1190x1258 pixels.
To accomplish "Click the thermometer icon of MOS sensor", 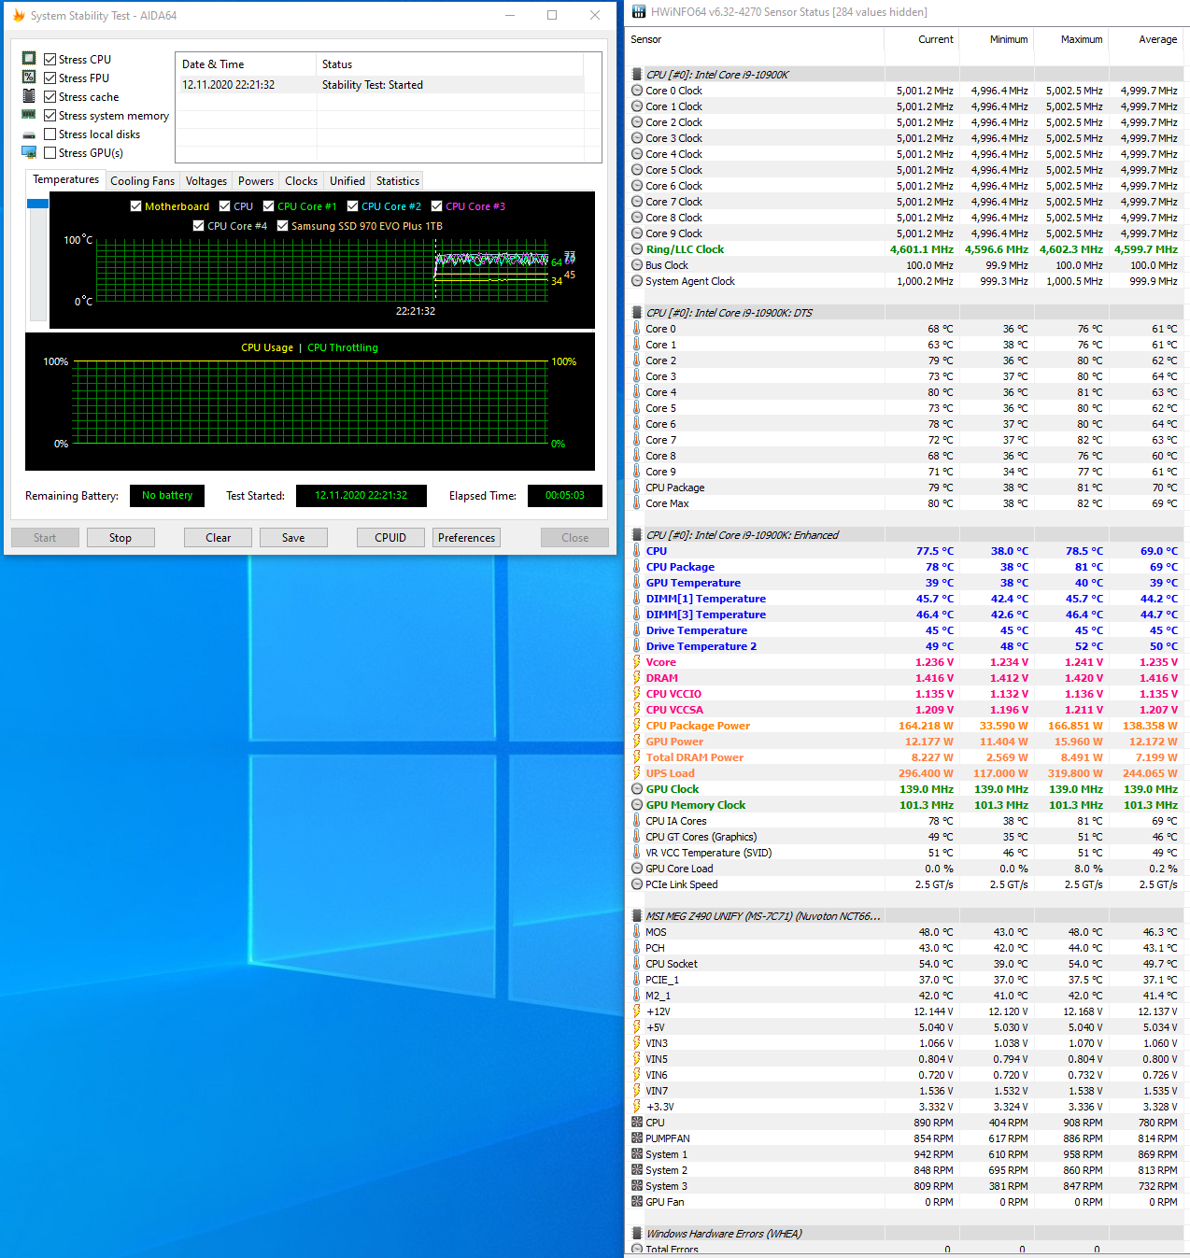I will 637,932.
